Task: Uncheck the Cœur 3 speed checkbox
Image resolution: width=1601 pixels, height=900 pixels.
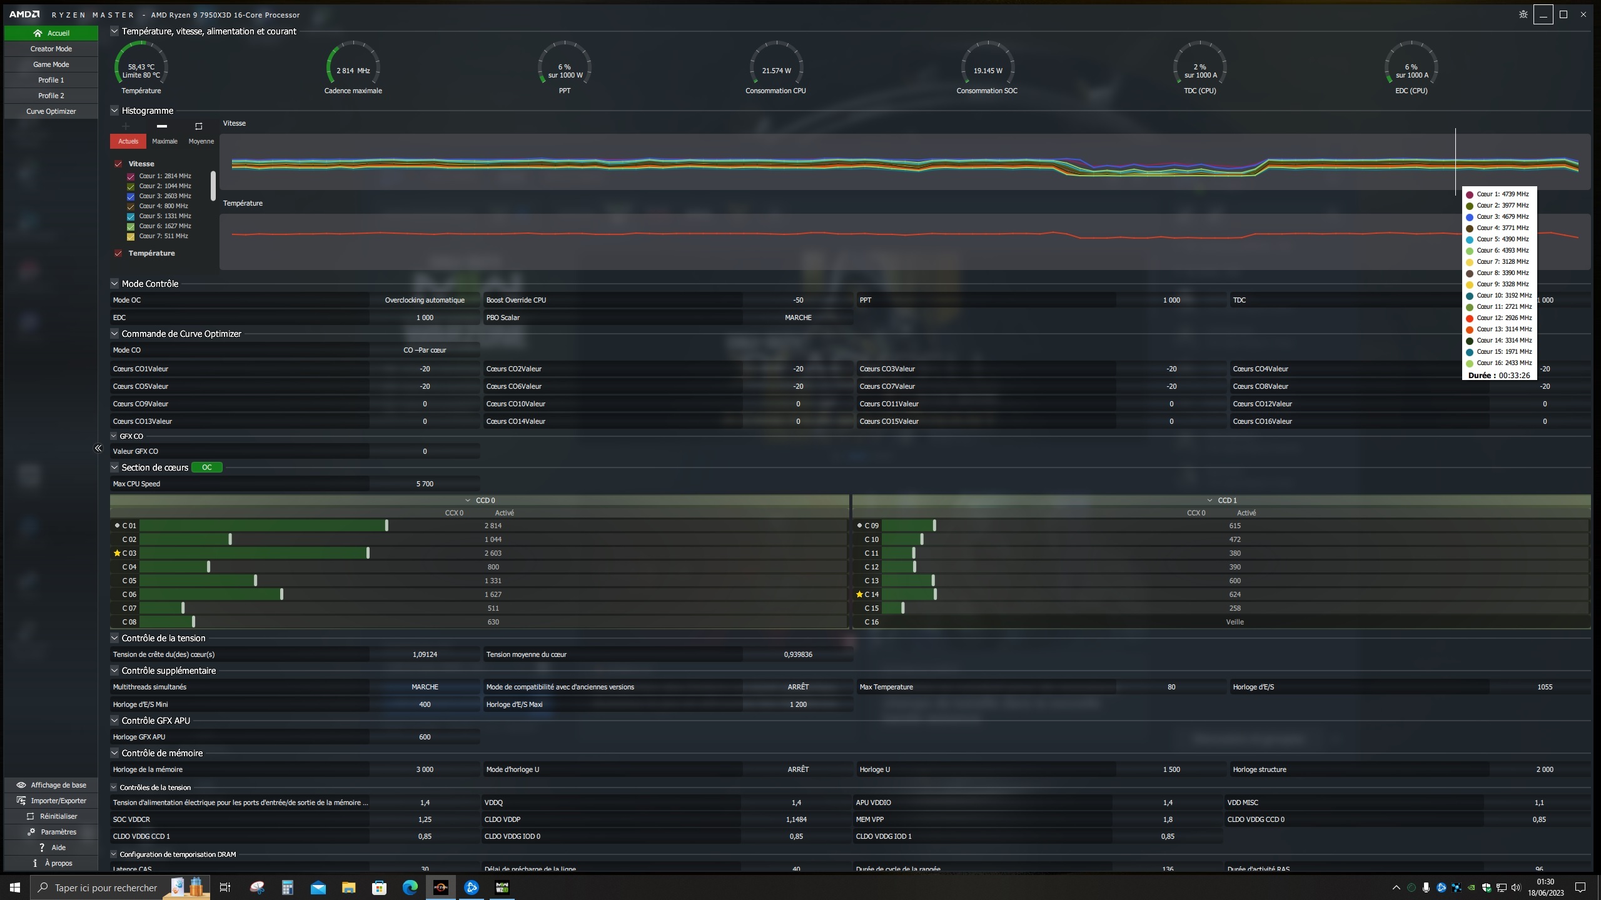Action: [131, 196]
